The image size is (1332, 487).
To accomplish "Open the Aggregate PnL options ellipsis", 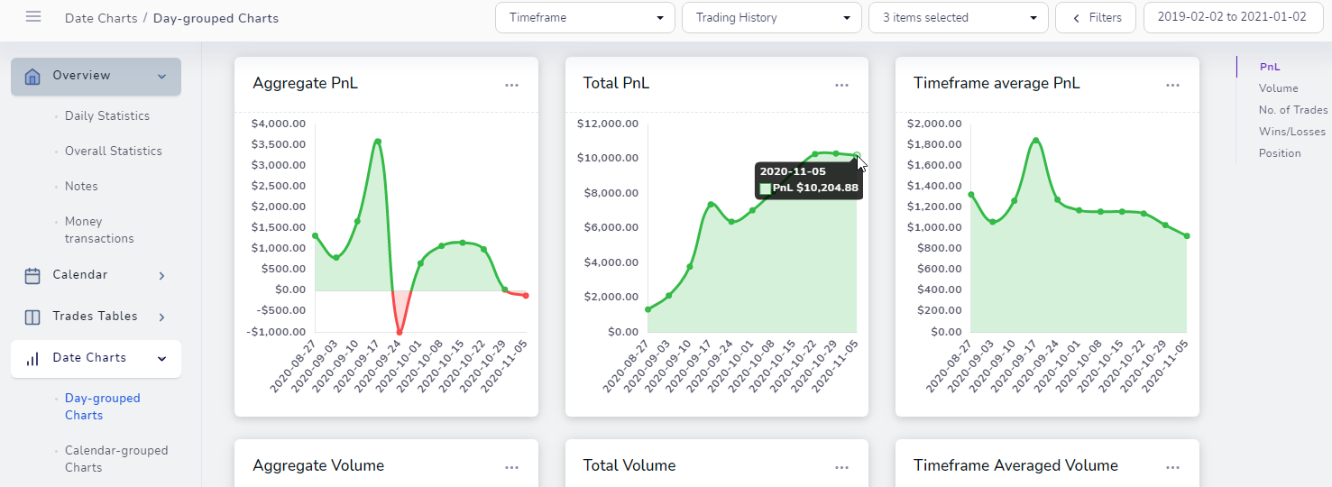I will pyautogui.click(x=511, y=85).
